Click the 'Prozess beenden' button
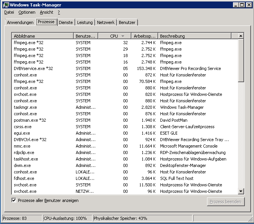254x224 pixels. tap(225, 202)
